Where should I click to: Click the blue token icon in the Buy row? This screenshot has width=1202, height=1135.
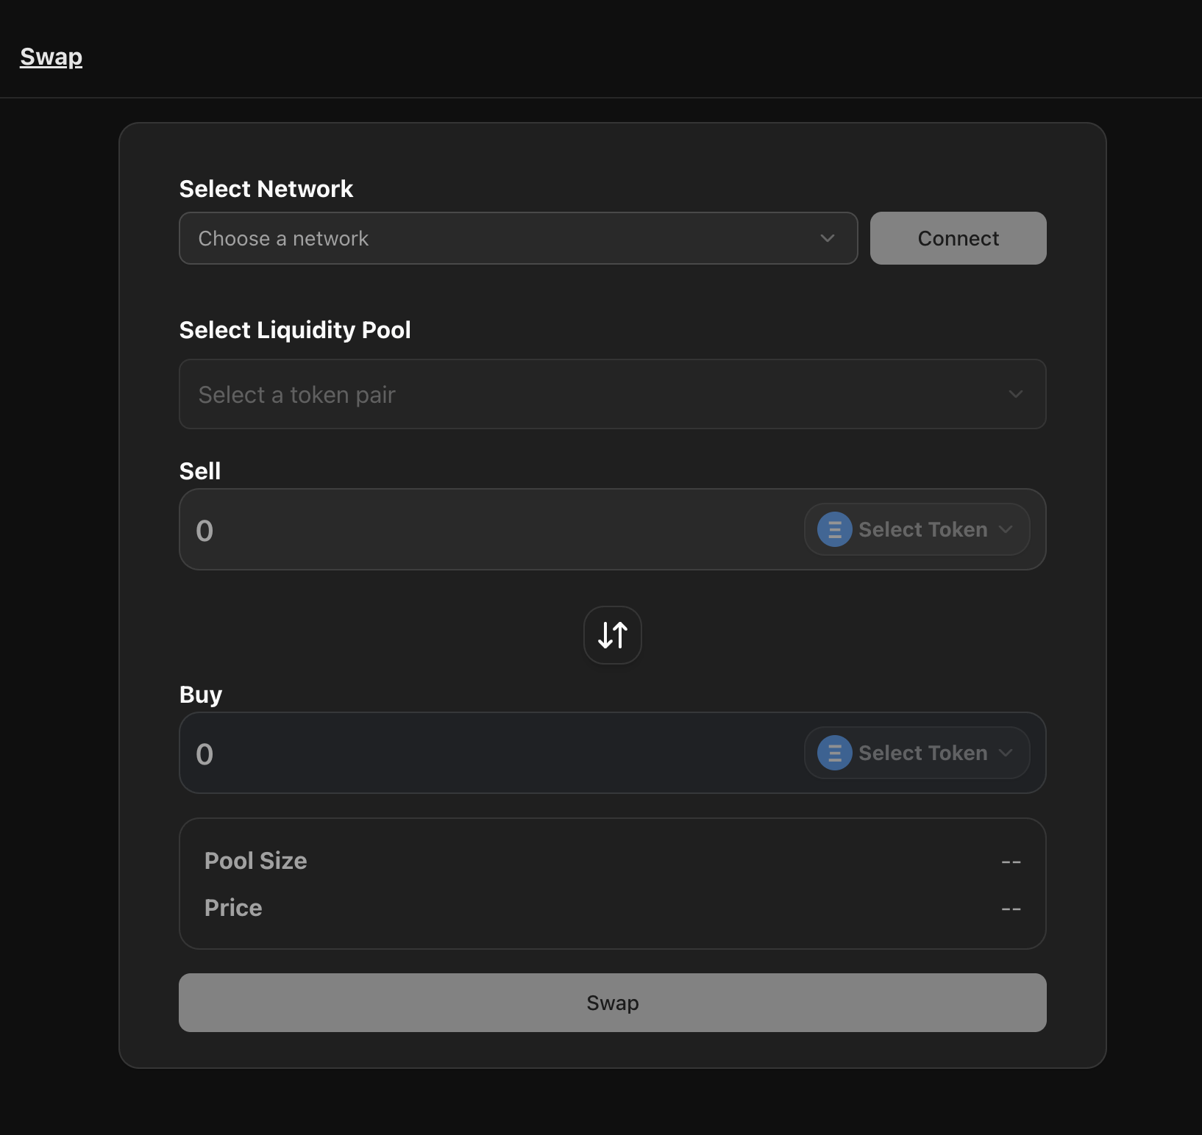click(x=834, y=753)
